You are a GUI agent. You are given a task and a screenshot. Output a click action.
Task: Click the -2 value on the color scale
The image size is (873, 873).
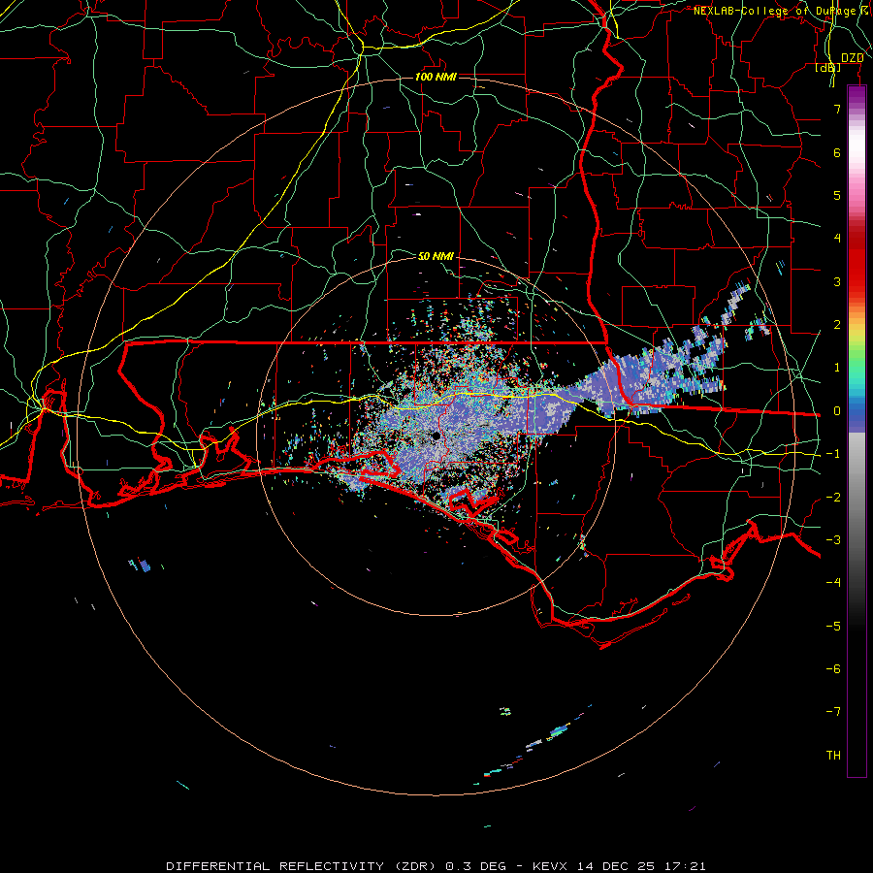click(833, 498)
